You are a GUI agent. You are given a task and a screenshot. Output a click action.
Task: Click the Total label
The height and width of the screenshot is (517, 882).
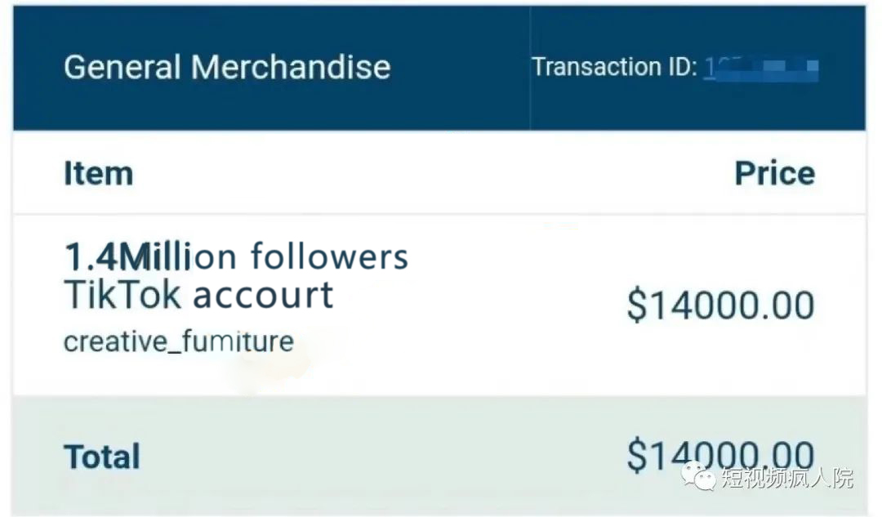pyautogui.click(x=102, y=457)
